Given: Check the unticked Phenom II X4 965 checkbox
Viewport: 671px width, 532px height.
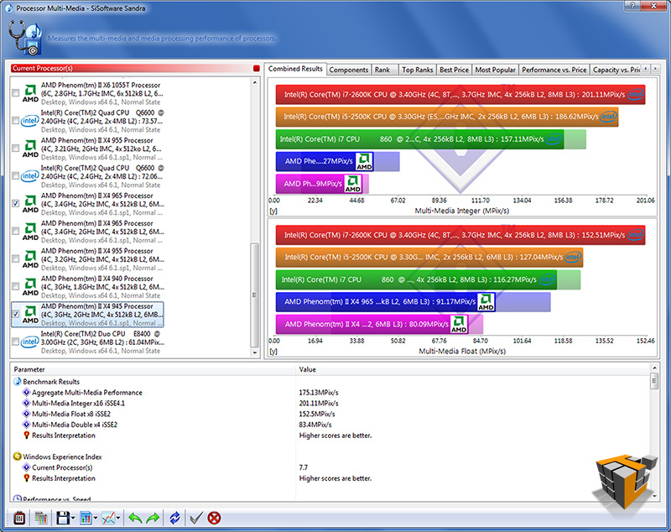Looking at the screenshot, I should coord(15,231).
